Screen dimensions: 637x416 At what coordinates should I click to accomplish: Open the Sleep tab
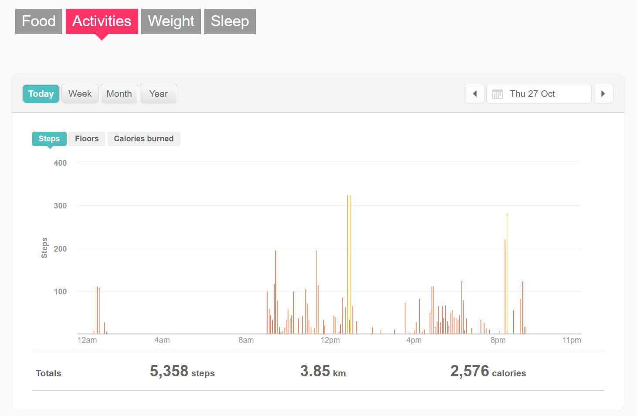click(x=230, y=20)
